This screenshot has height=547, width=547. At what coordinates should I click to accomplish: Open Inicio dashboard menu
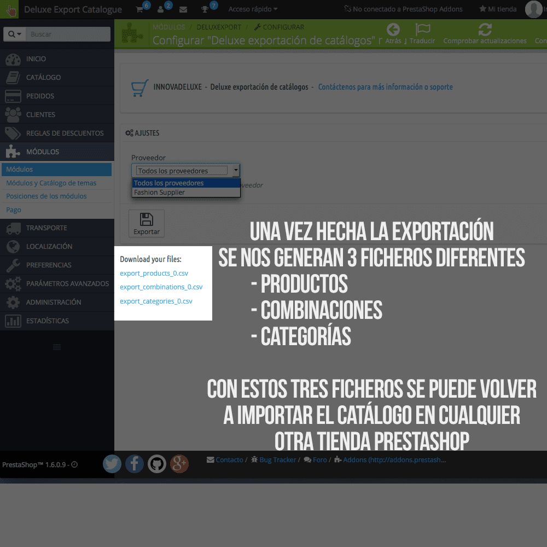coord(57,59)
